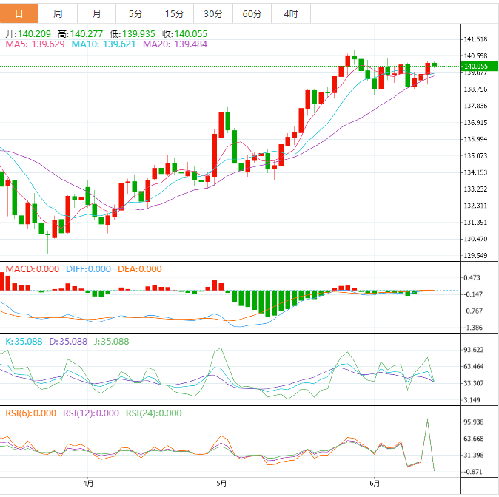This screenshot has height=497, width=499.
Task: Open the 月 monthly timeframe tab
Action: pyautogui.click(x=96, y=13)
